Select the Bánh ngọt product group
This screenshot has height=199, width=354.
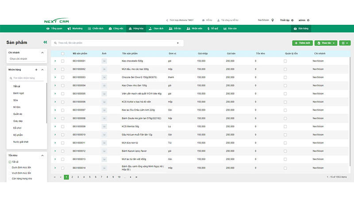pyautogui.click(x=19, y=93)
